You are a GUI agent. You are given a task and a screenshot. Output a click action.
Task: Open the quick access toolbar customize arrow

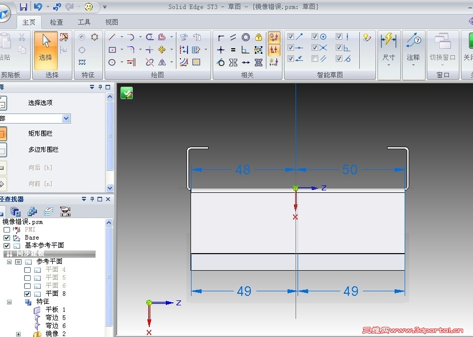point(105,7)
